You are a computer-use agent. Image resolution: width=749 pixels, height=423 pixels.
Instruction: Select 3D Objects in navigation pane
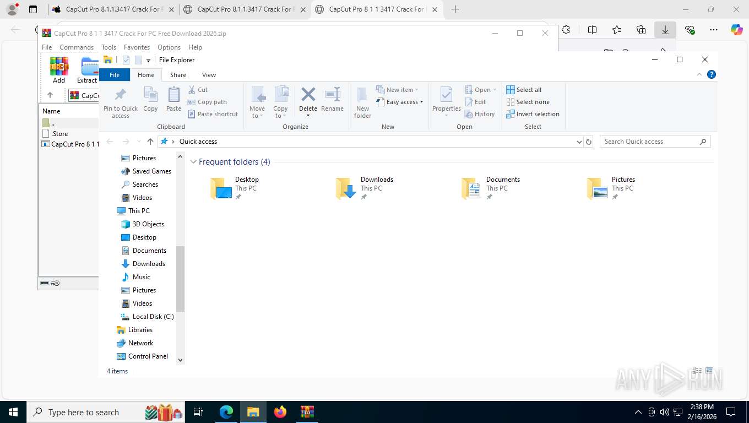pos(148,224)
